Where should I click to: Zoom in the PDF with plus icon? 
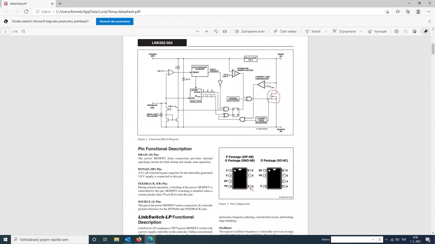(x=207, y=31)
